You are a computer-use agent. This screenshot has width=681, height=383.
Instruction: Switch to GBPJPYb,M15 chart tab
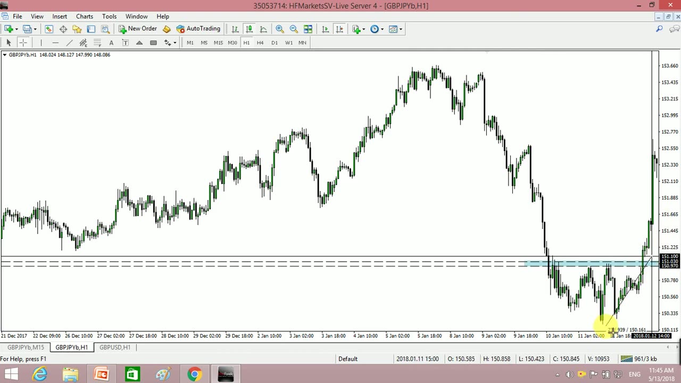pos(26,347)
